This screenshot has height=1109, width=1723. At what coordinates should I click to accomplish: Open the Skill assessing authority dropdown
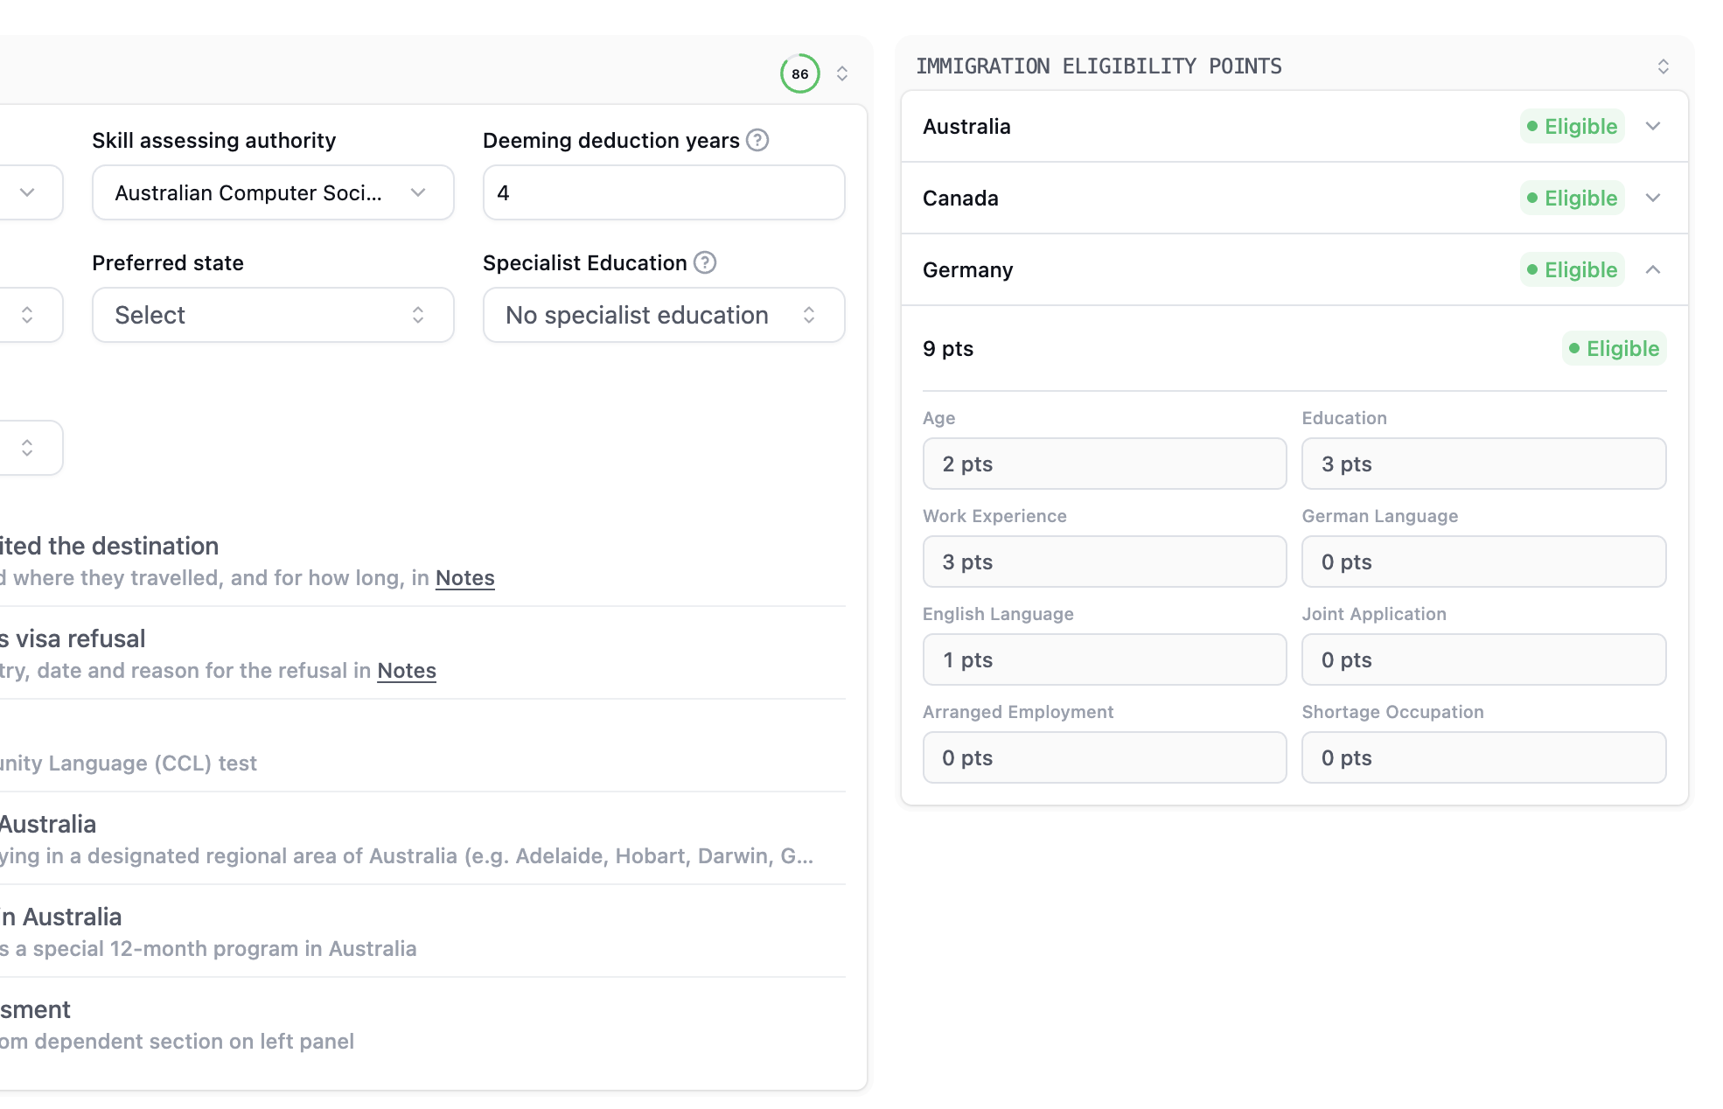[273, 192]
